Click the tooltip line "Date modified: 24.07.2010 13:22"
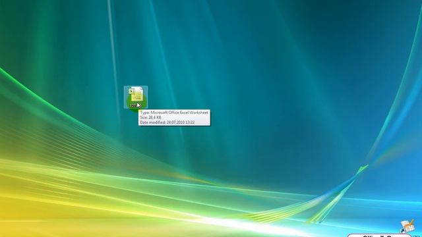Screen dimensions: 422x237 (x=167, y=122)
